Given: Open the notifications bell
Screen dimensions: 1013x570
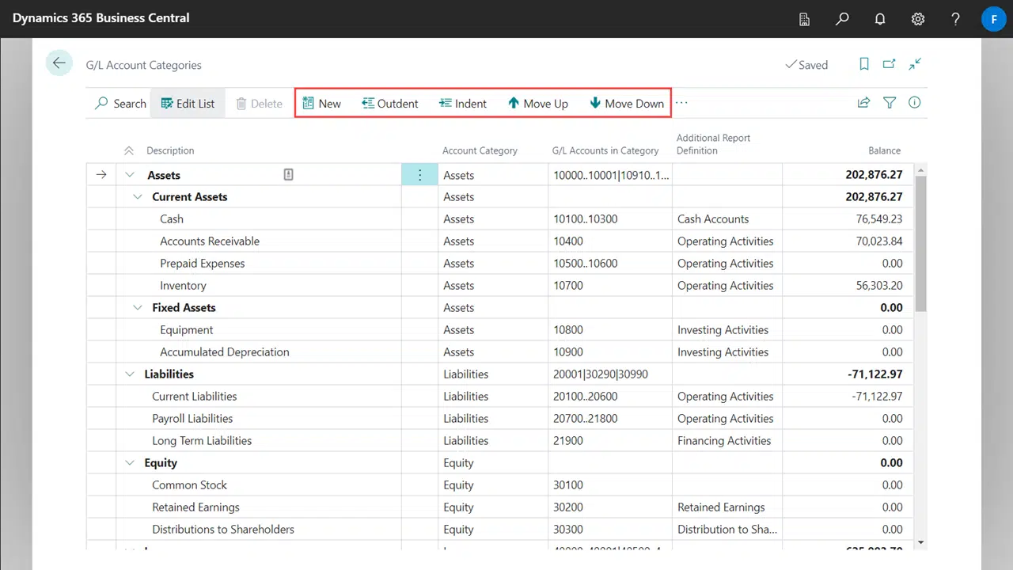Looking at the screenshot, I should point(880,18).
